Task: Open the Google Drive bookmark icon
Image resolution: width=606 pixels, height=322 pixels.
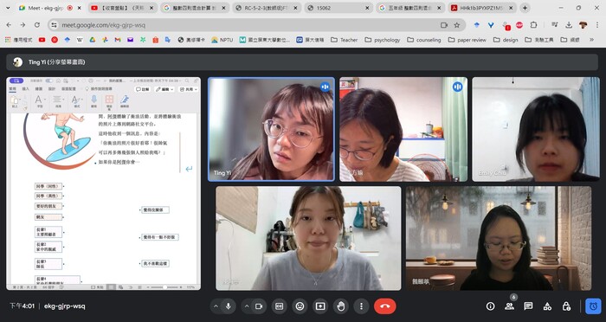Action: click(x=93, y=40)
